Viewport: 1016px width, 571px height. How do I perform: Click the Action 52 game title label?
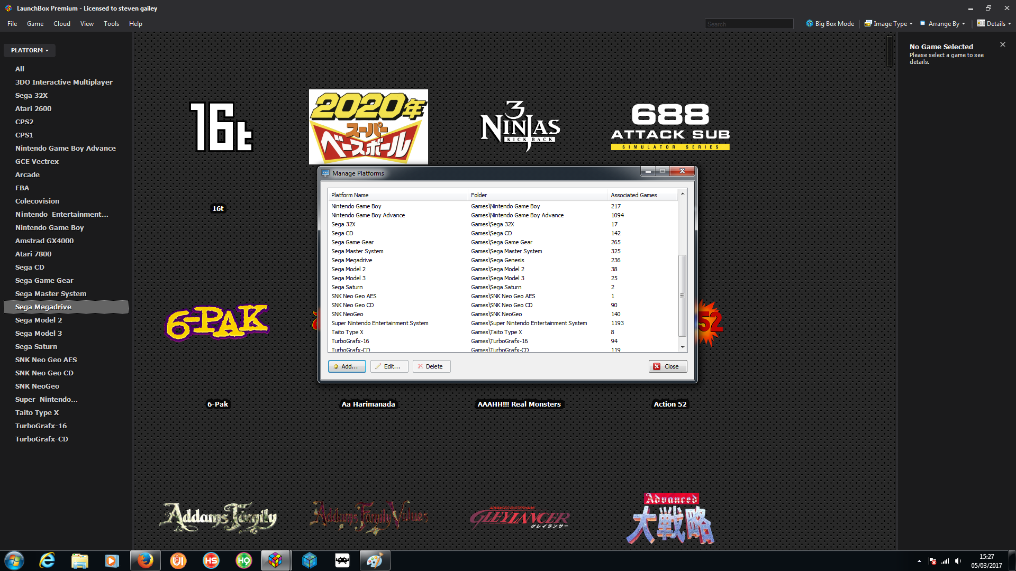(x=670, y=404)
